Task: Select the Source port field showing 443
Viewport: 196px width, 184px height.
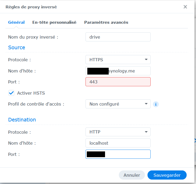Action: [x=118, y=82]
